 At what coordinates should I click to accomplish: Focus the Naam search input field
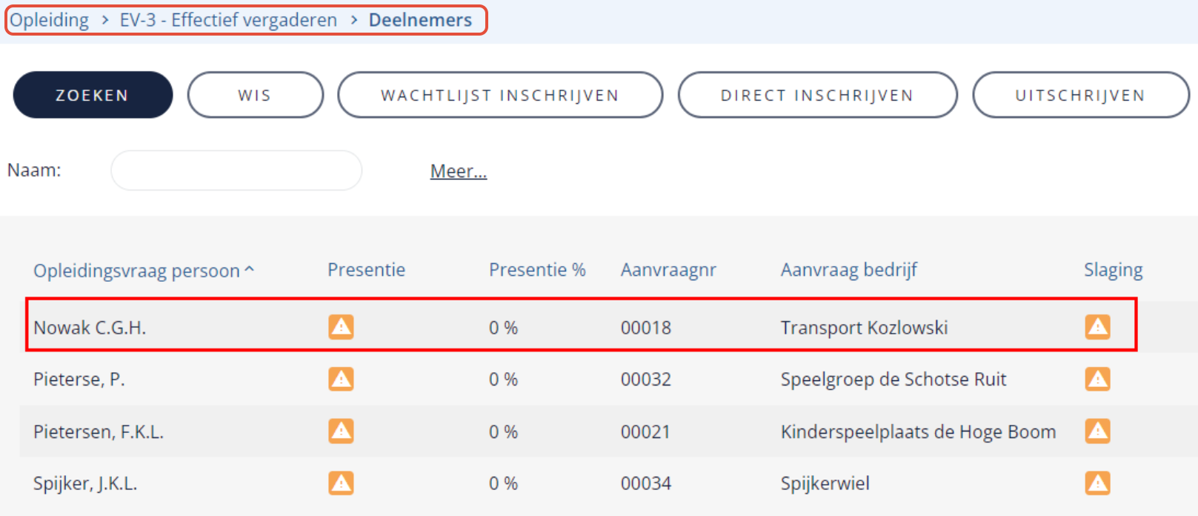point(236,171)
